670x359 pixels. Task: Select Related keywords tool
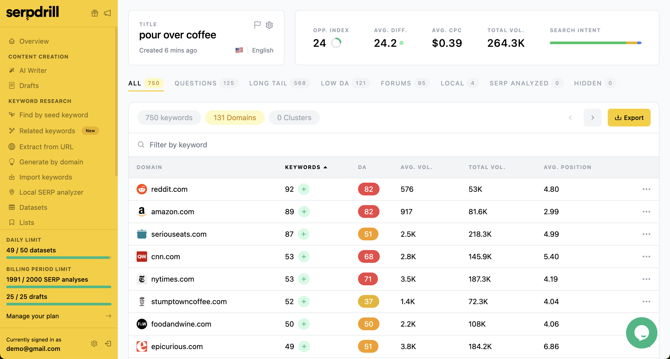coord(47,130)
